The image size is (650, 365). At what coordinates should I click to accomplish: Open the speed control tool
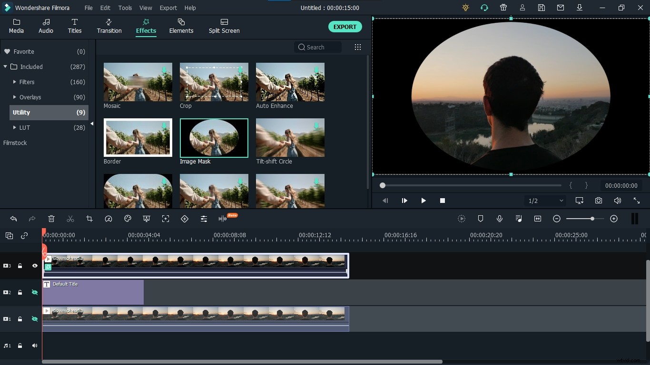[x=108, y=219]
